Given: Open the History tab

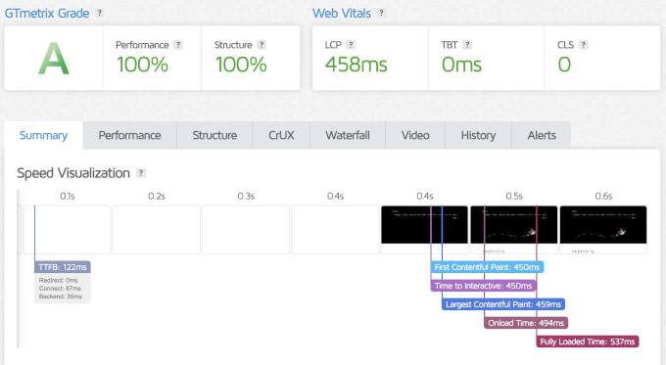Looking at the screenshot, I should pyautogui.click(x=478, y=135).
